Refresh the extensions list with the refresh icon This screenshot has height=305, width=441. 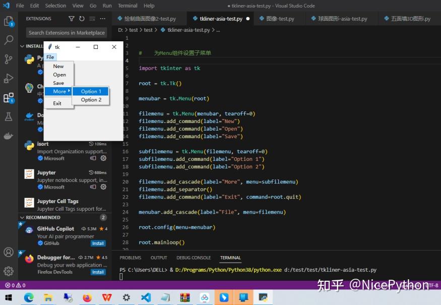(82, 18)
